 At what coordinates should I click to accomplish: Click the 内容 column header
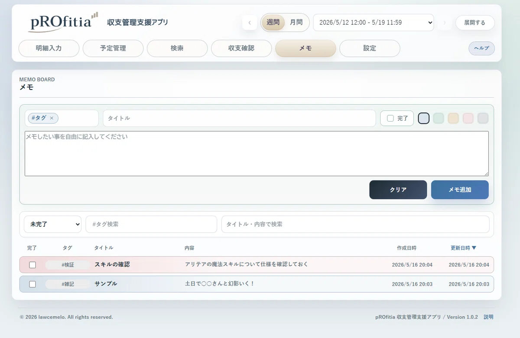tap(189, 248)
